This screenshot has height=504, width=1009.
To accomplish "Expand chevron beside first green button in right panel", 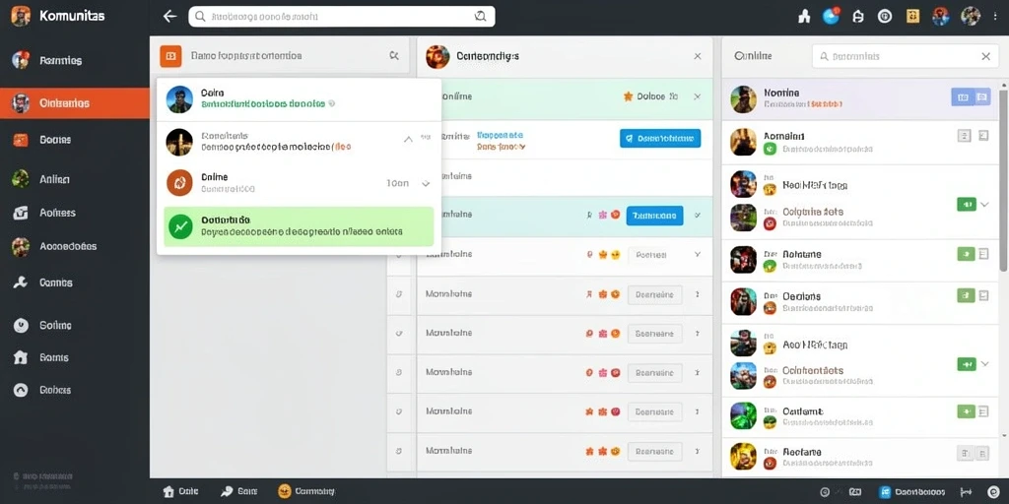I will point(984,205).
